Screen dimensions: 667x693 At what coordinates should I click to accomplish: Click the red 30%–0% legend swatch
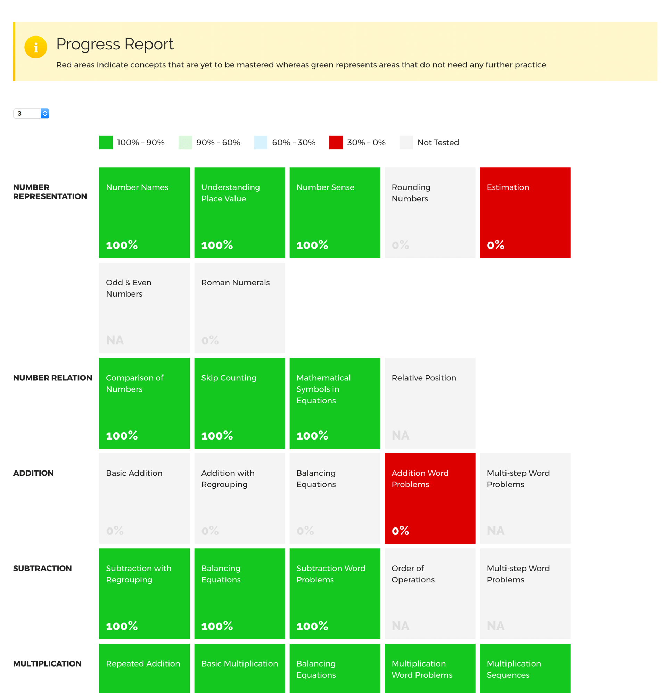[336, 143]
